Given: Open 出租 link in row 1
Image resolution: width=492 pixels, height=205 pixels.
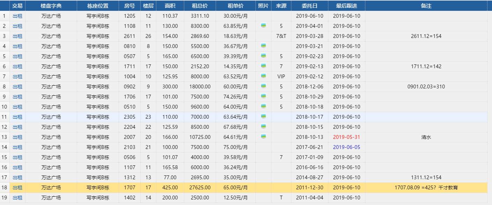Looking at the screenshot, I should pos(17,16).
